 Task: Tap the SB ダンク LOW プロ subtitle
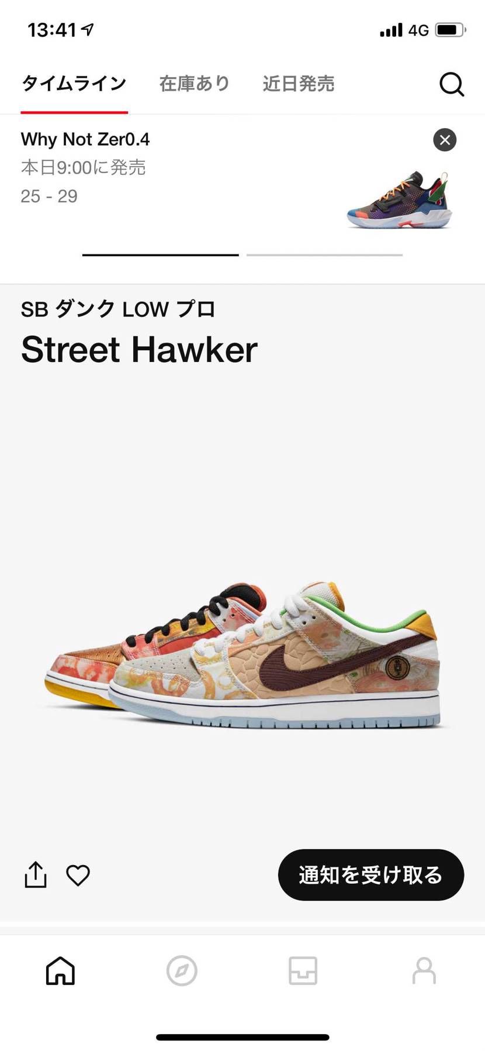tap(118, 309)
